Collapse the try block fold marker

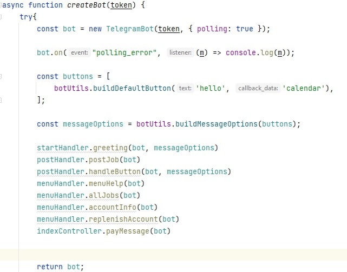pos(1,17)
